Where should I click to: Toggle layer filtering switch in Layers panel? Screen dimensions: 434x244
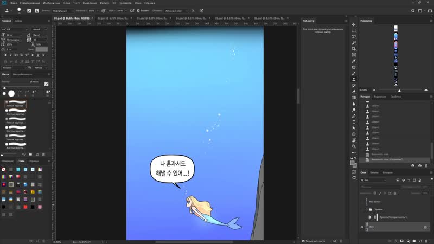pos(432,179)
